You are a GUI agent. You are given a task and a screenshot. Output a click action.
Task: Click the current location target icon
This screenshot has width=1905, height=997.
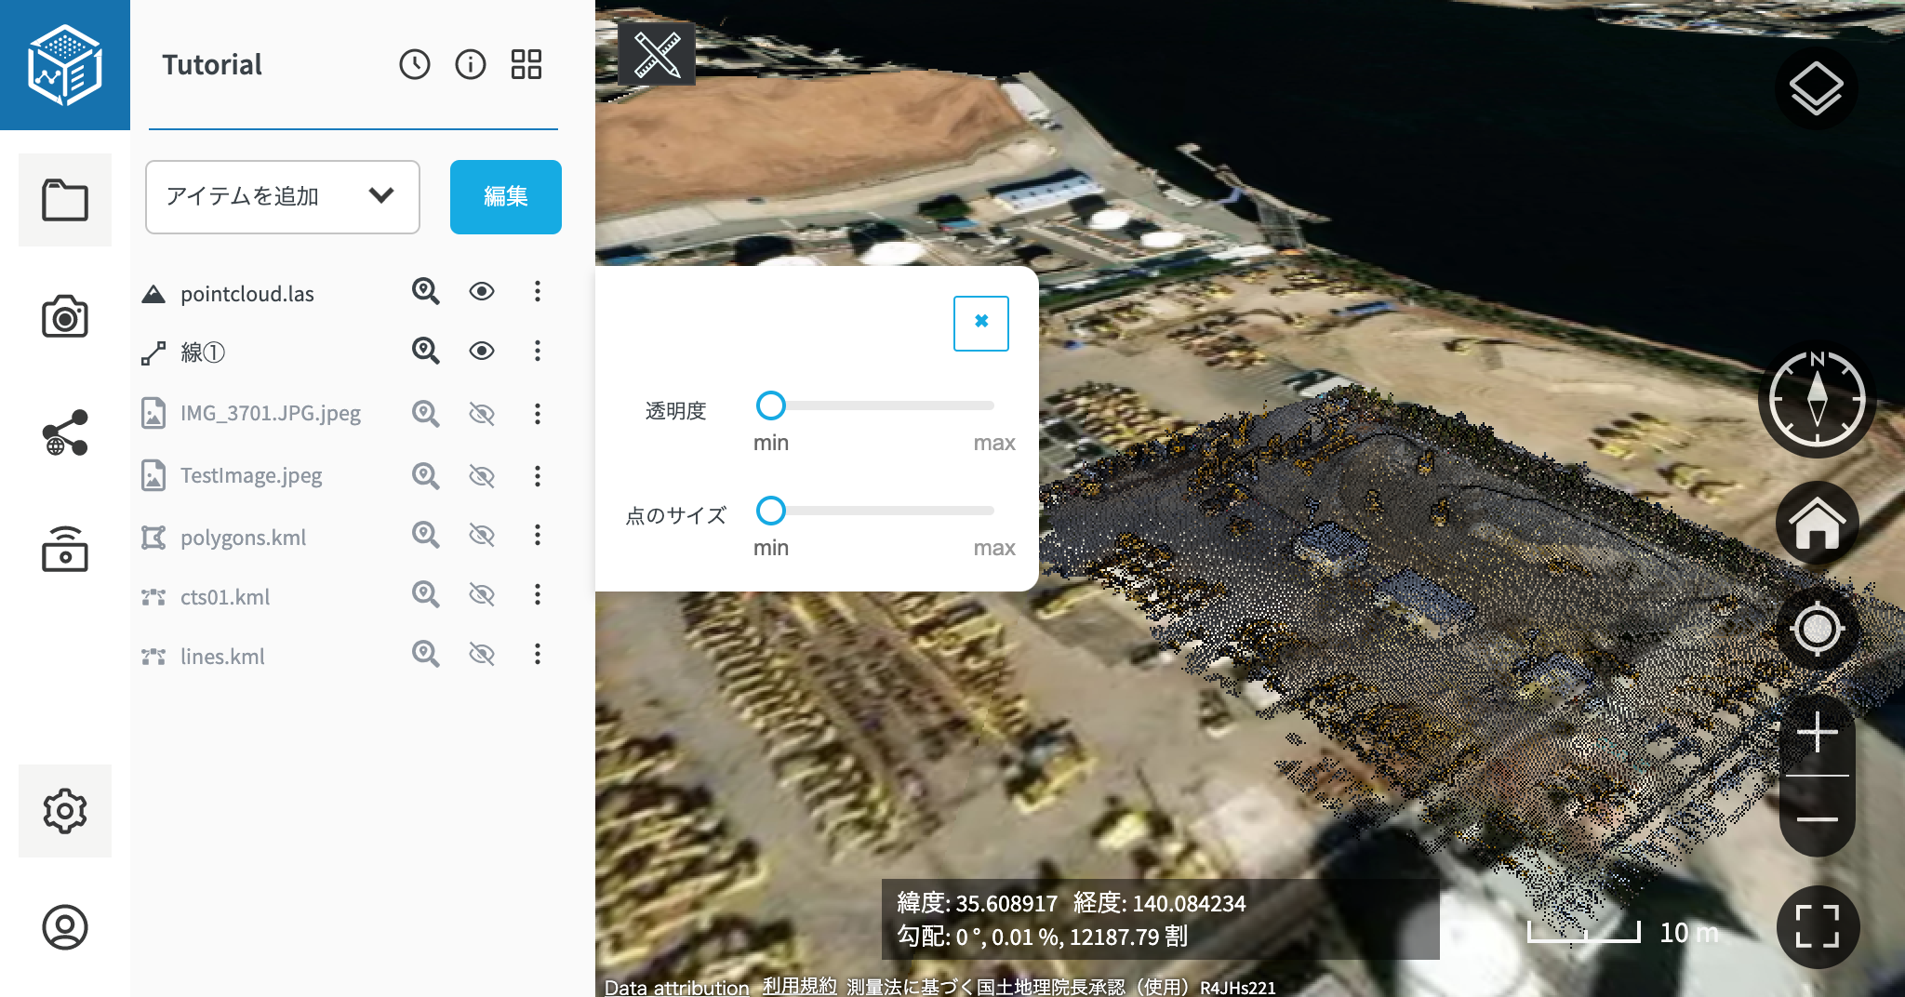[1817, 630]
